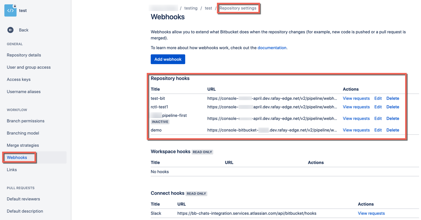Edit the pipeline-first webhook

pos(378,118)
